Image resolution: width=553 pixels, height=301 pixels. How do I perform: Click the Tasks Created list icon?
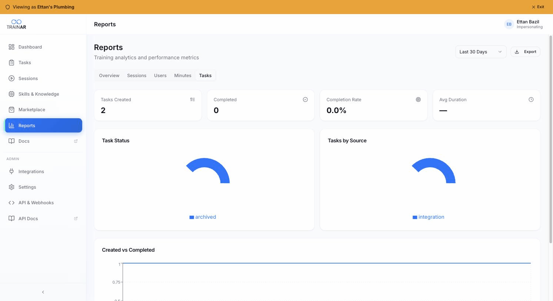[x=193, y=99]
